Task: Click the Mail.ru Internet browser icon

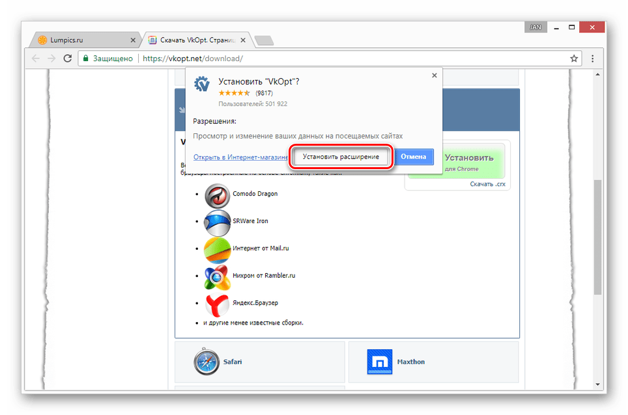Action: coord(218,248)
